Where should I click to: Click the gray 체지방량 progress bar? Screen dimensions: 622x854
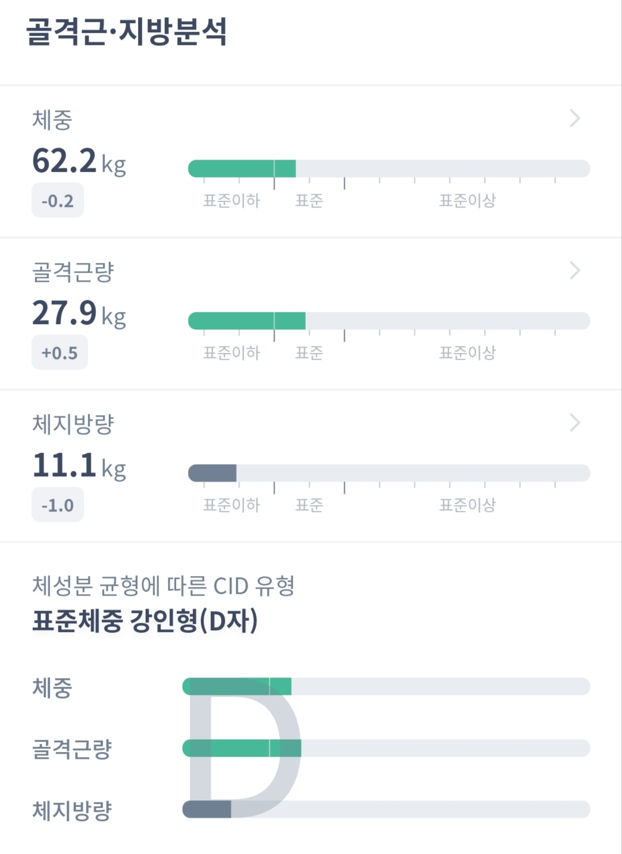pos(213,473)
